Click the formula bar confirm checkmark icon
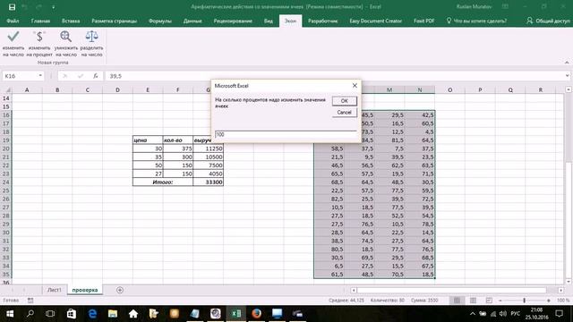573x322 pixels. [81, 76]
